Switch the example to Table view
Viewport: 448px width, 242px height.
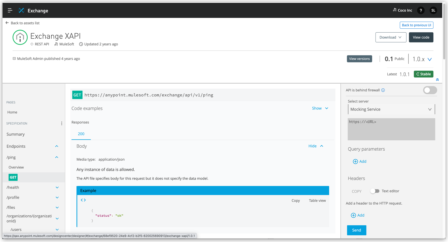pyautogui.click(x=317, y=200)
